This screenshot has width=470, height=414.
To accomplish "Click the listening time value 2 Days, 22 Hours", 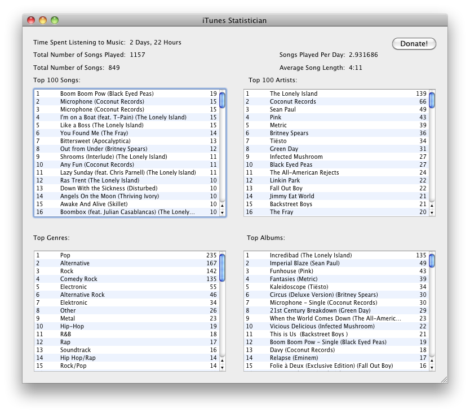I will [156, 43].
